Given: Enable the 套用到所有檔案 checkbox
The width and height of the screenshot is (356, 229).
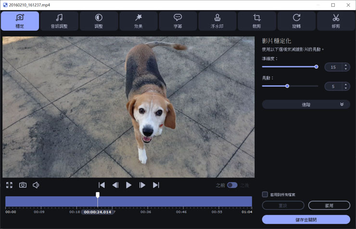Looking at the screenshot, I should click(x=265, y=195).
